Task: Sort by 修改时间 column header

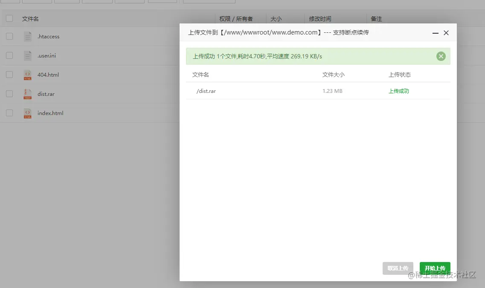Action: coord(320,19)
